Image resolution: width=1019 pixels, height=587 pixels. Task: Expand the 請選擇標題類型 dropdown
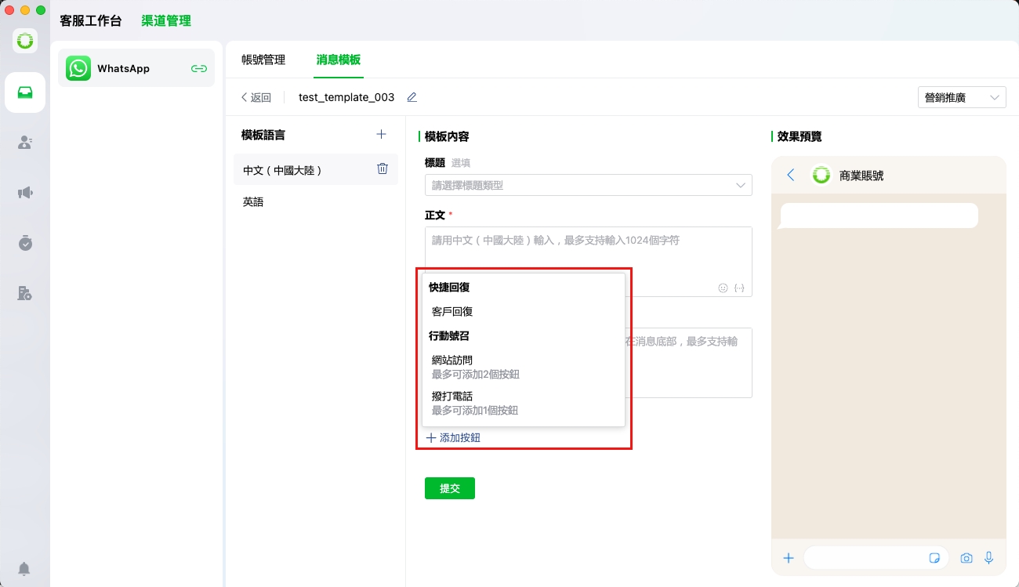point(588,185)
